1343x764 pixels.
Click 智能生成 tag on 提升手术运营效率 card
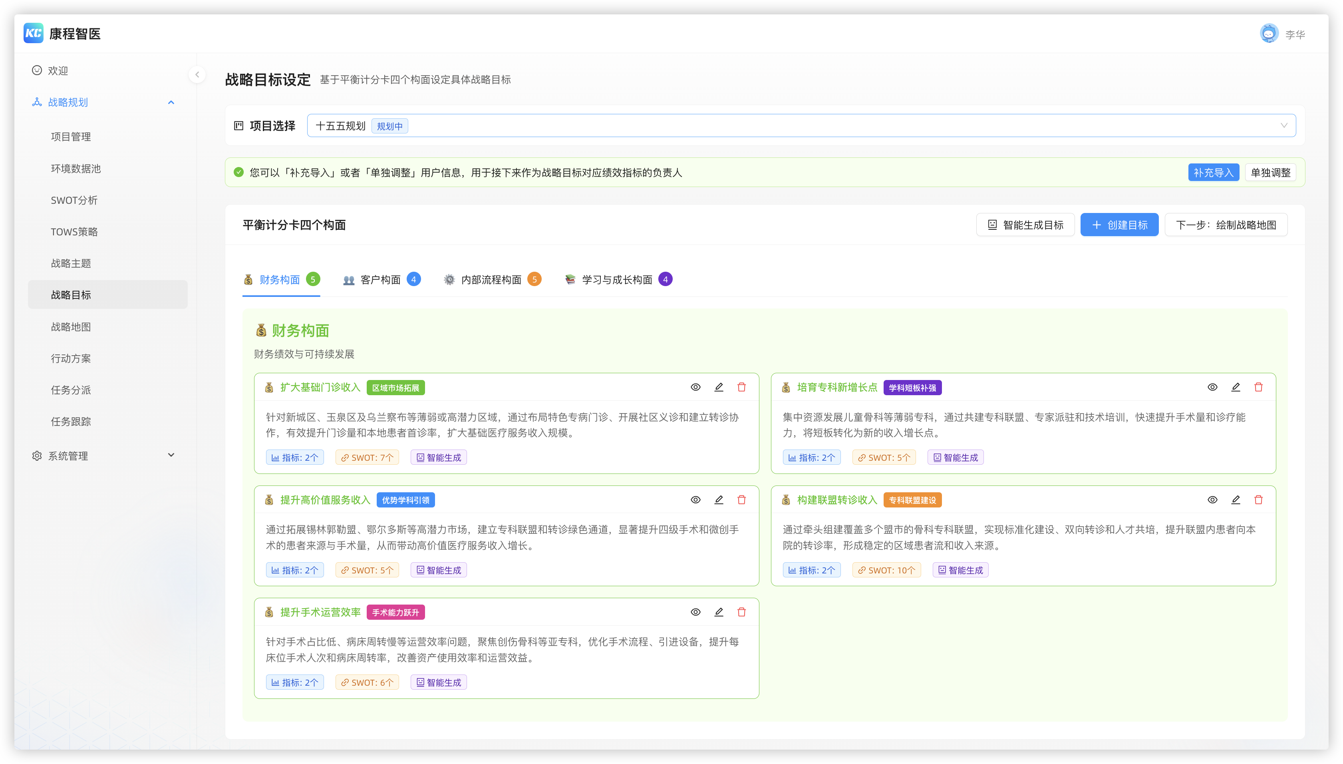point(438,682)
